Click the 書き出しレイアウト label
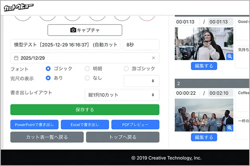Screen dimensions: 250x166 tap(31, 93)
